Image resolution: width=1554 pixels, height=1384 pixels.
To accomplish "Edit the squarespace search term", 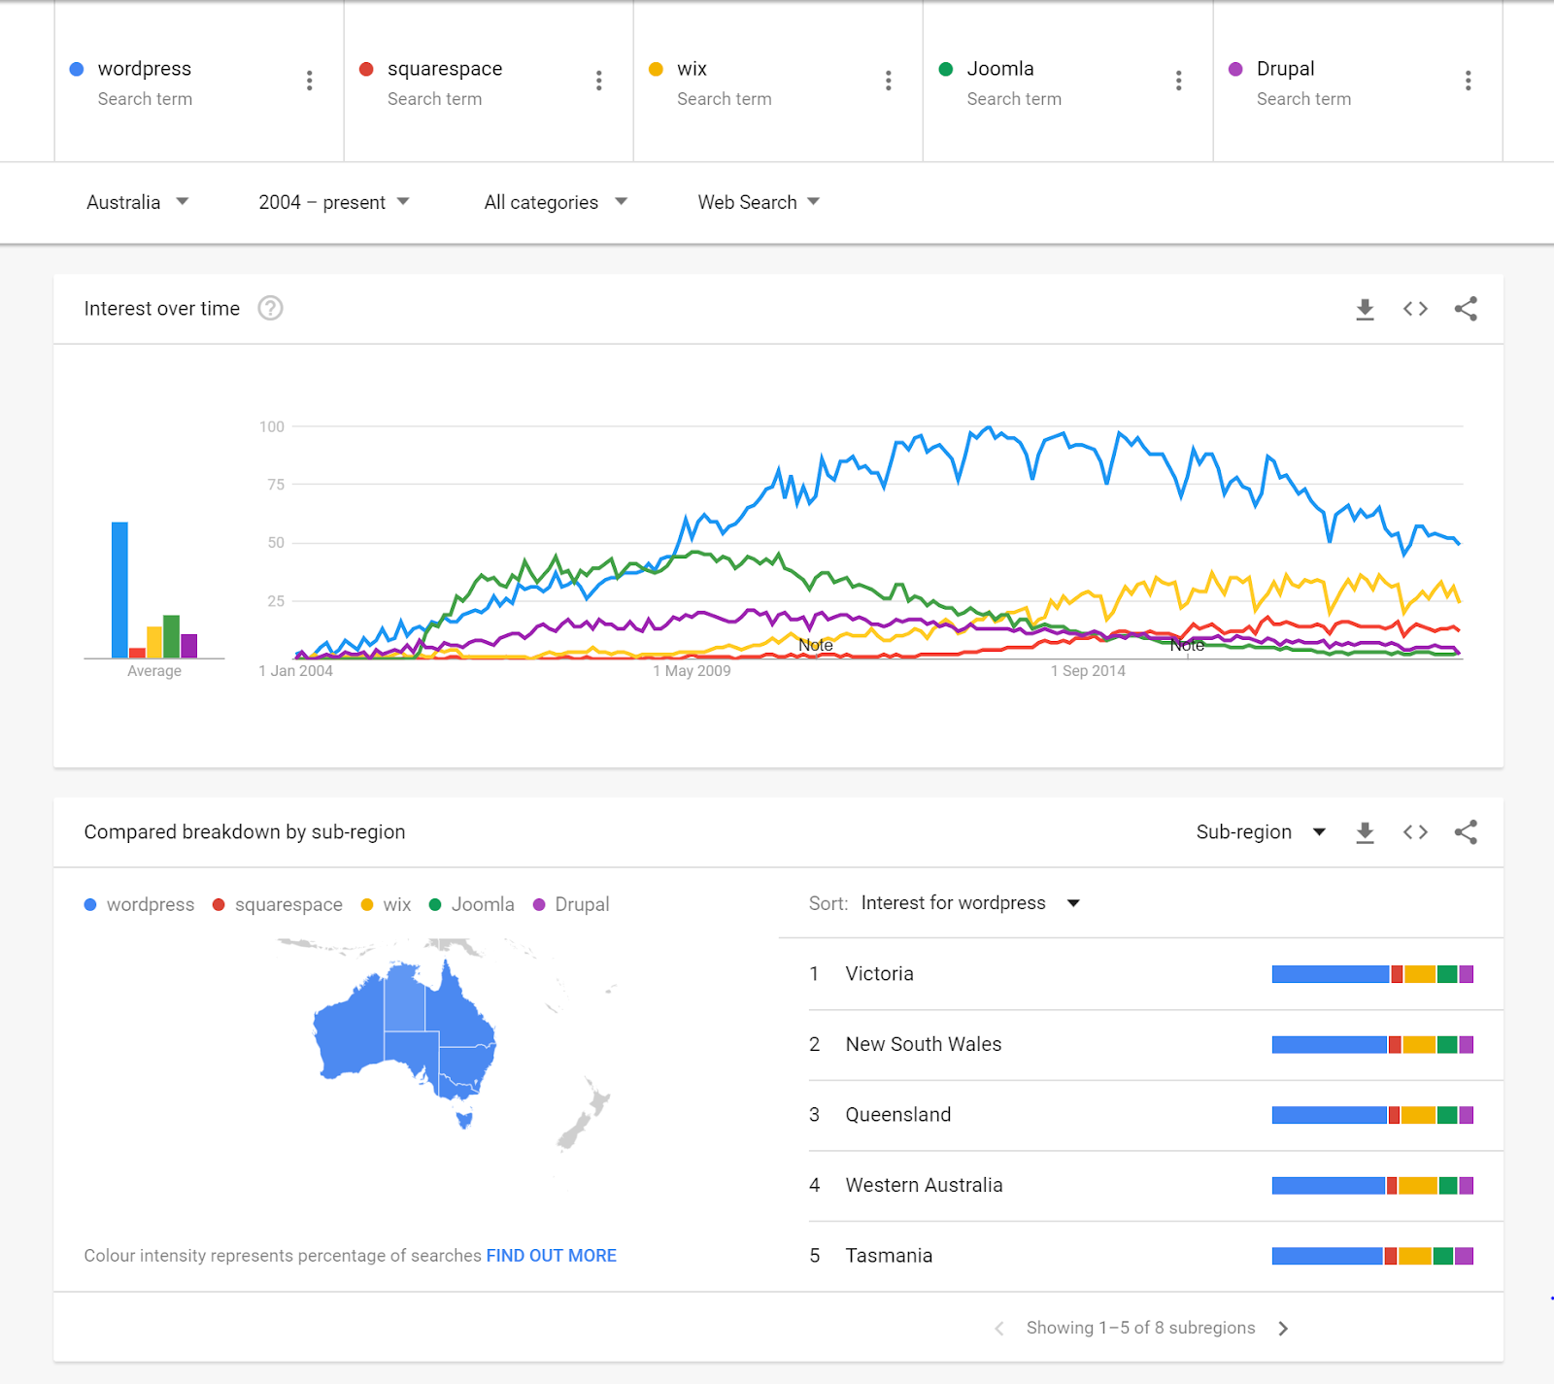I will [445, 69].
